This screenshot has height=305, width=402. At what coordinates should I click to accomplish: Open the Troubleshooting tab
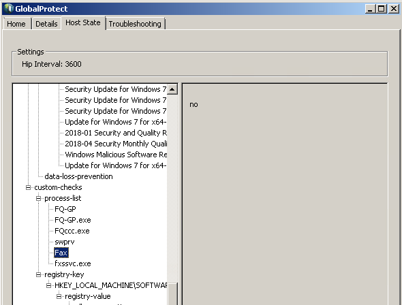(135, 24)
